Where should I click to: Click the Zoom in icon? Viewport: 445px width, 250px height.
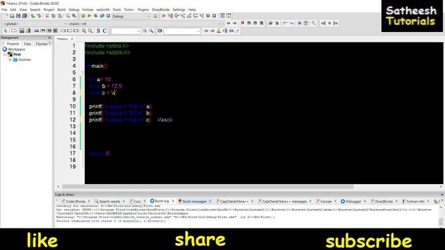click(83, 31)
